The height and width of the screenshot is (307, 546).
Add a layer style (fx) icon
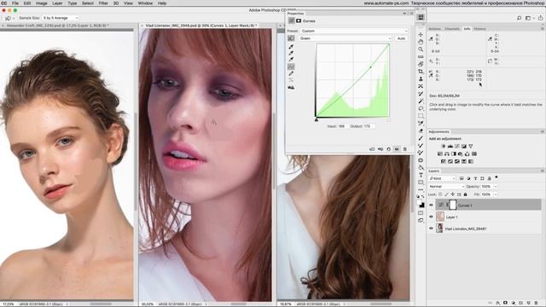[x=498, y=303]
